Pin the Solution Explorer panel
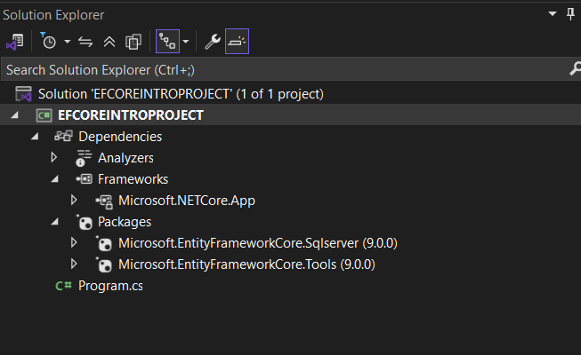 click(x=570, y=15)
